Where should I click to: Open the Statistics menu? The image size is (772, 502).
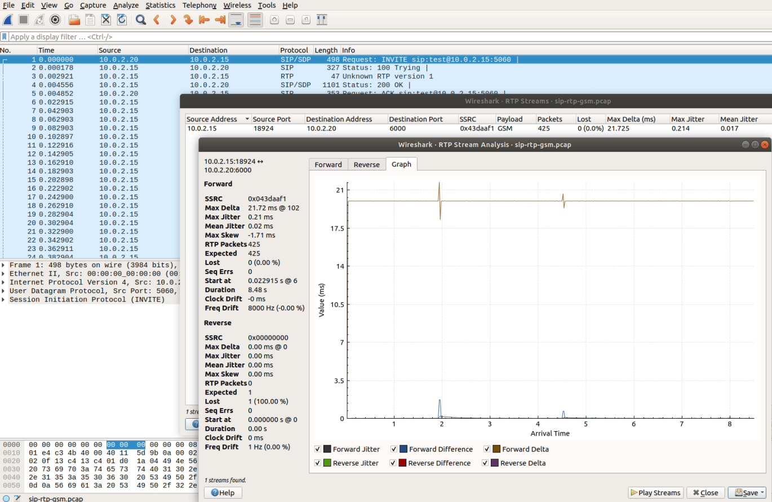[161, 5]
